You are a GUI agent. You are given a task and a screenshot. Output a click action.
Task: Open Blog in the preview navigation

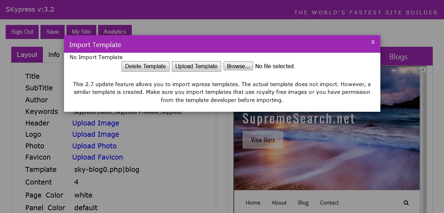(x=303, y=202)
